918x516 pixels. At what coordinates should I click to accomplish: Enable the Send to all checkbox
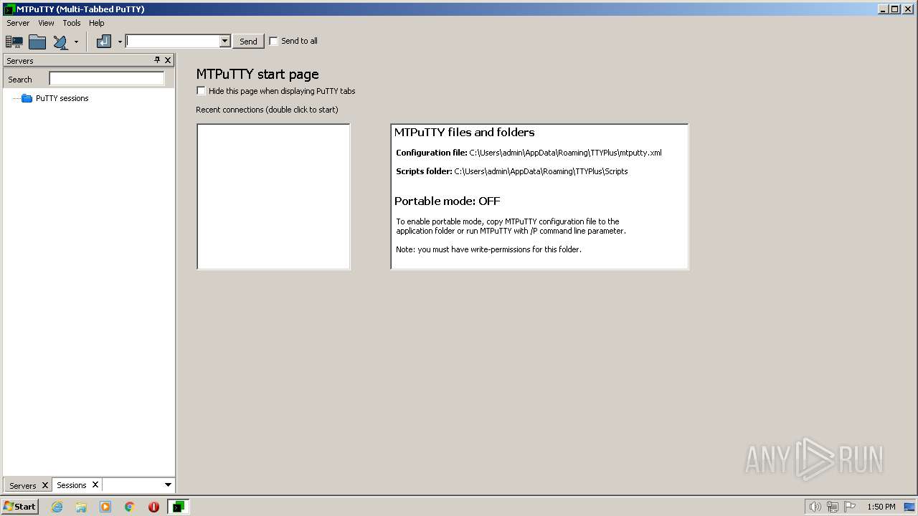click(273, 41)
